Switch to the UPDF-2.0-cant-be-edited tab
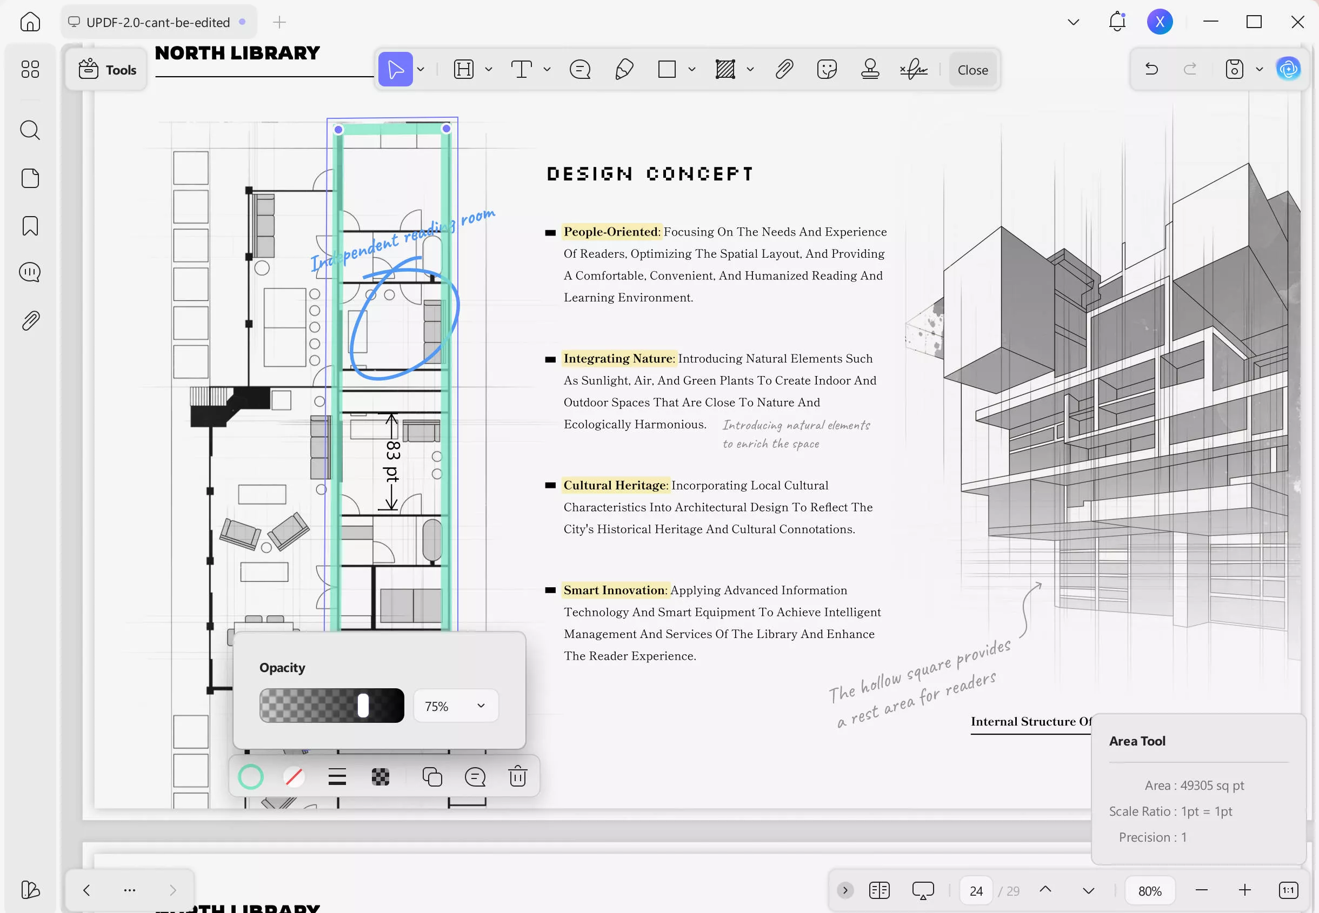The width and height of the screenshot is (1319, 913). [158, 22]
